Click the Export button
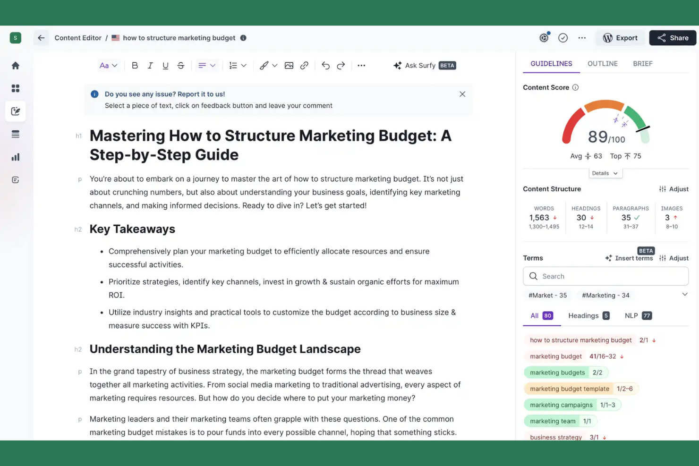The height and width of the screenshot is (466, 699). pyautogui.click(x=620, y=38)
